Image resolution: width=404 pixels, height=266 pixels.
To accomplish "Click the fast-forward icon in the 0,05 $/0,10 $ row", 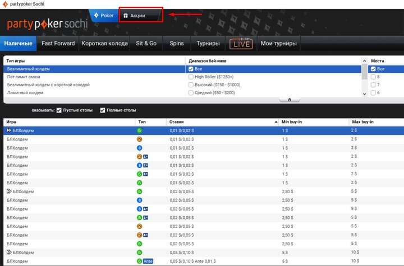I will (x=9, y=252).
